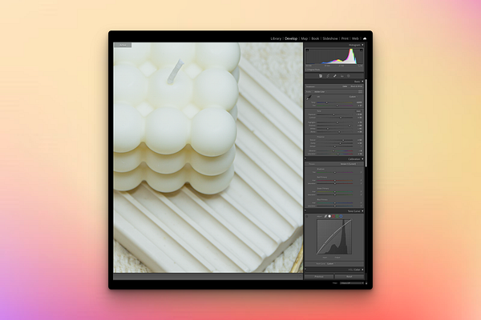
Task: Collapse the Tone Curve panel
Action: point(362,211)
